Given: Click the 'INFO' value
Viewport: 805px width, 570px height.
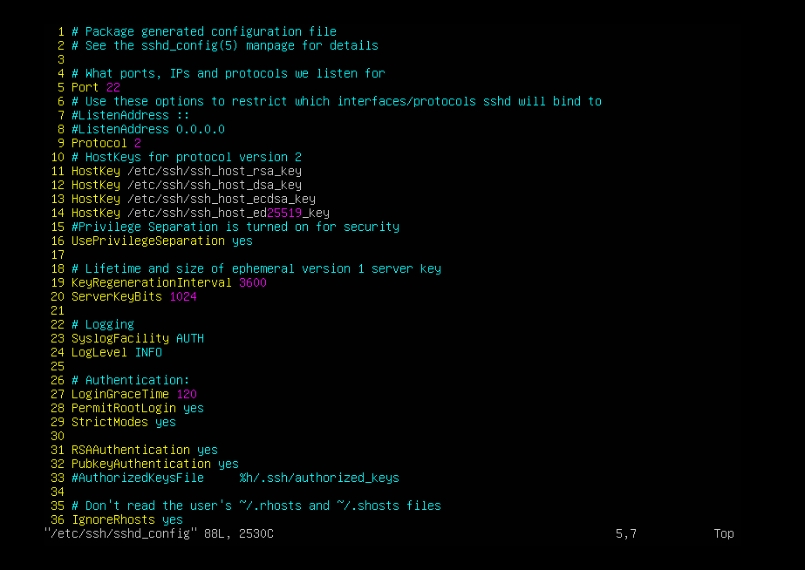Looking at the screenshot, I should point(148,352).
